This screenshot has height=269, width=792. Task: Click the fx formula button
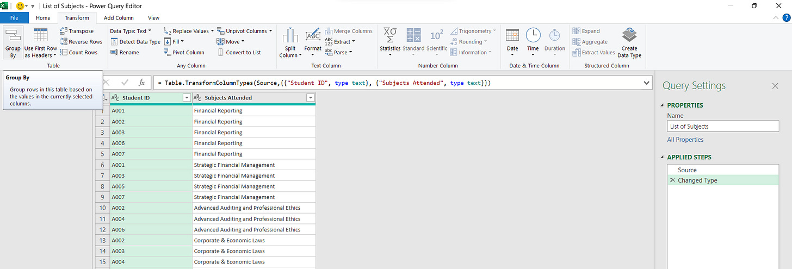click(141, 83)
